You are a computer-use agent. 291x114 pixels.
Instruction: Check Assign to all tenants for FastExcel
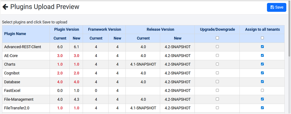click(262, 90)
